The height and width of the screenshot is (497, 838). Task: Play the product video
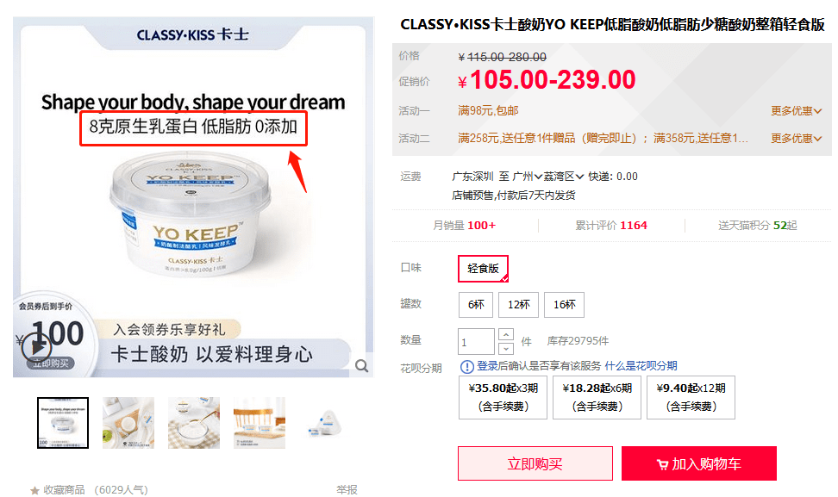36,348
